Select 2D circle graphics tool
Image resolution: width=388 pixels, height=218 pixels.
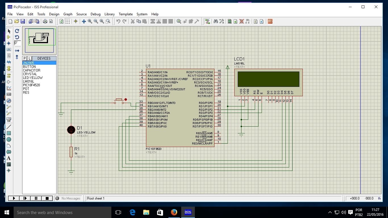click(x=9, y=139)
